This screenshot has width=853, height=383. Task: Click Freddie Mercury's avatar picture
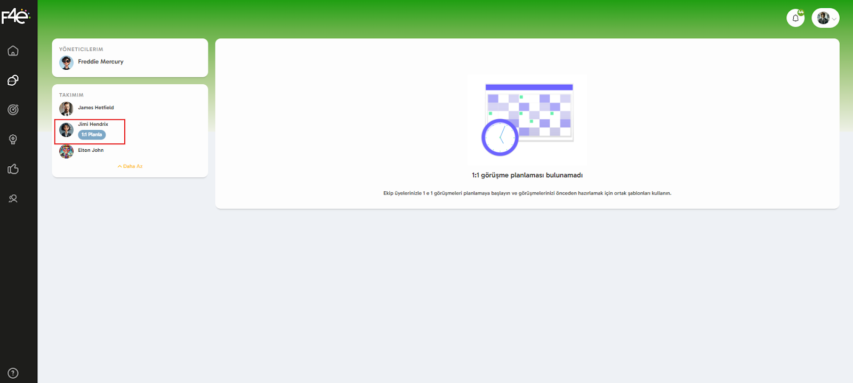click(66, 63)
